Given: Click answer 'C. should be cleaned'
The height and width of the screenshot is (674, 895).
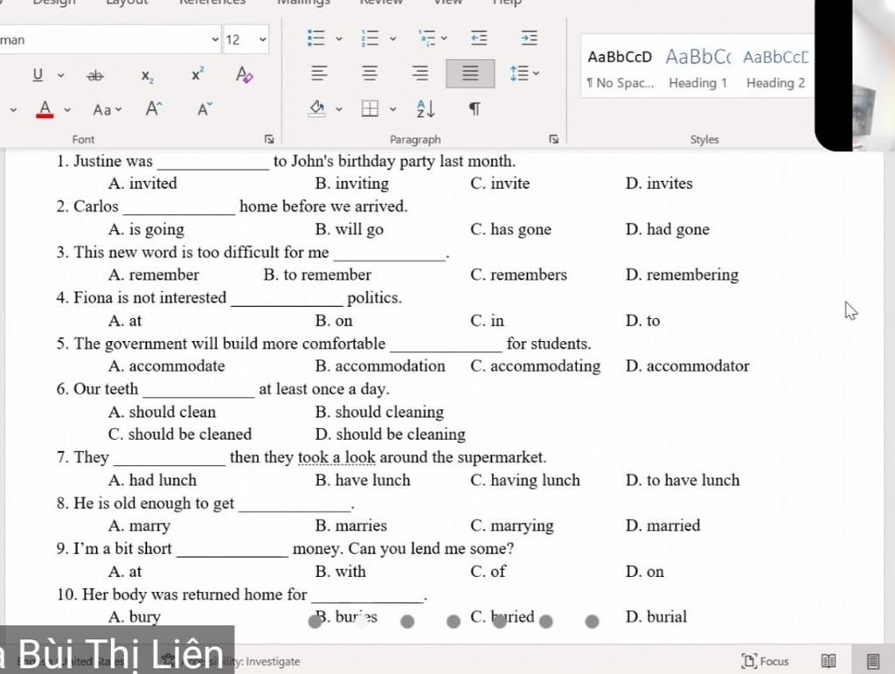Looking at the screenshot, I should click(180, 434).
